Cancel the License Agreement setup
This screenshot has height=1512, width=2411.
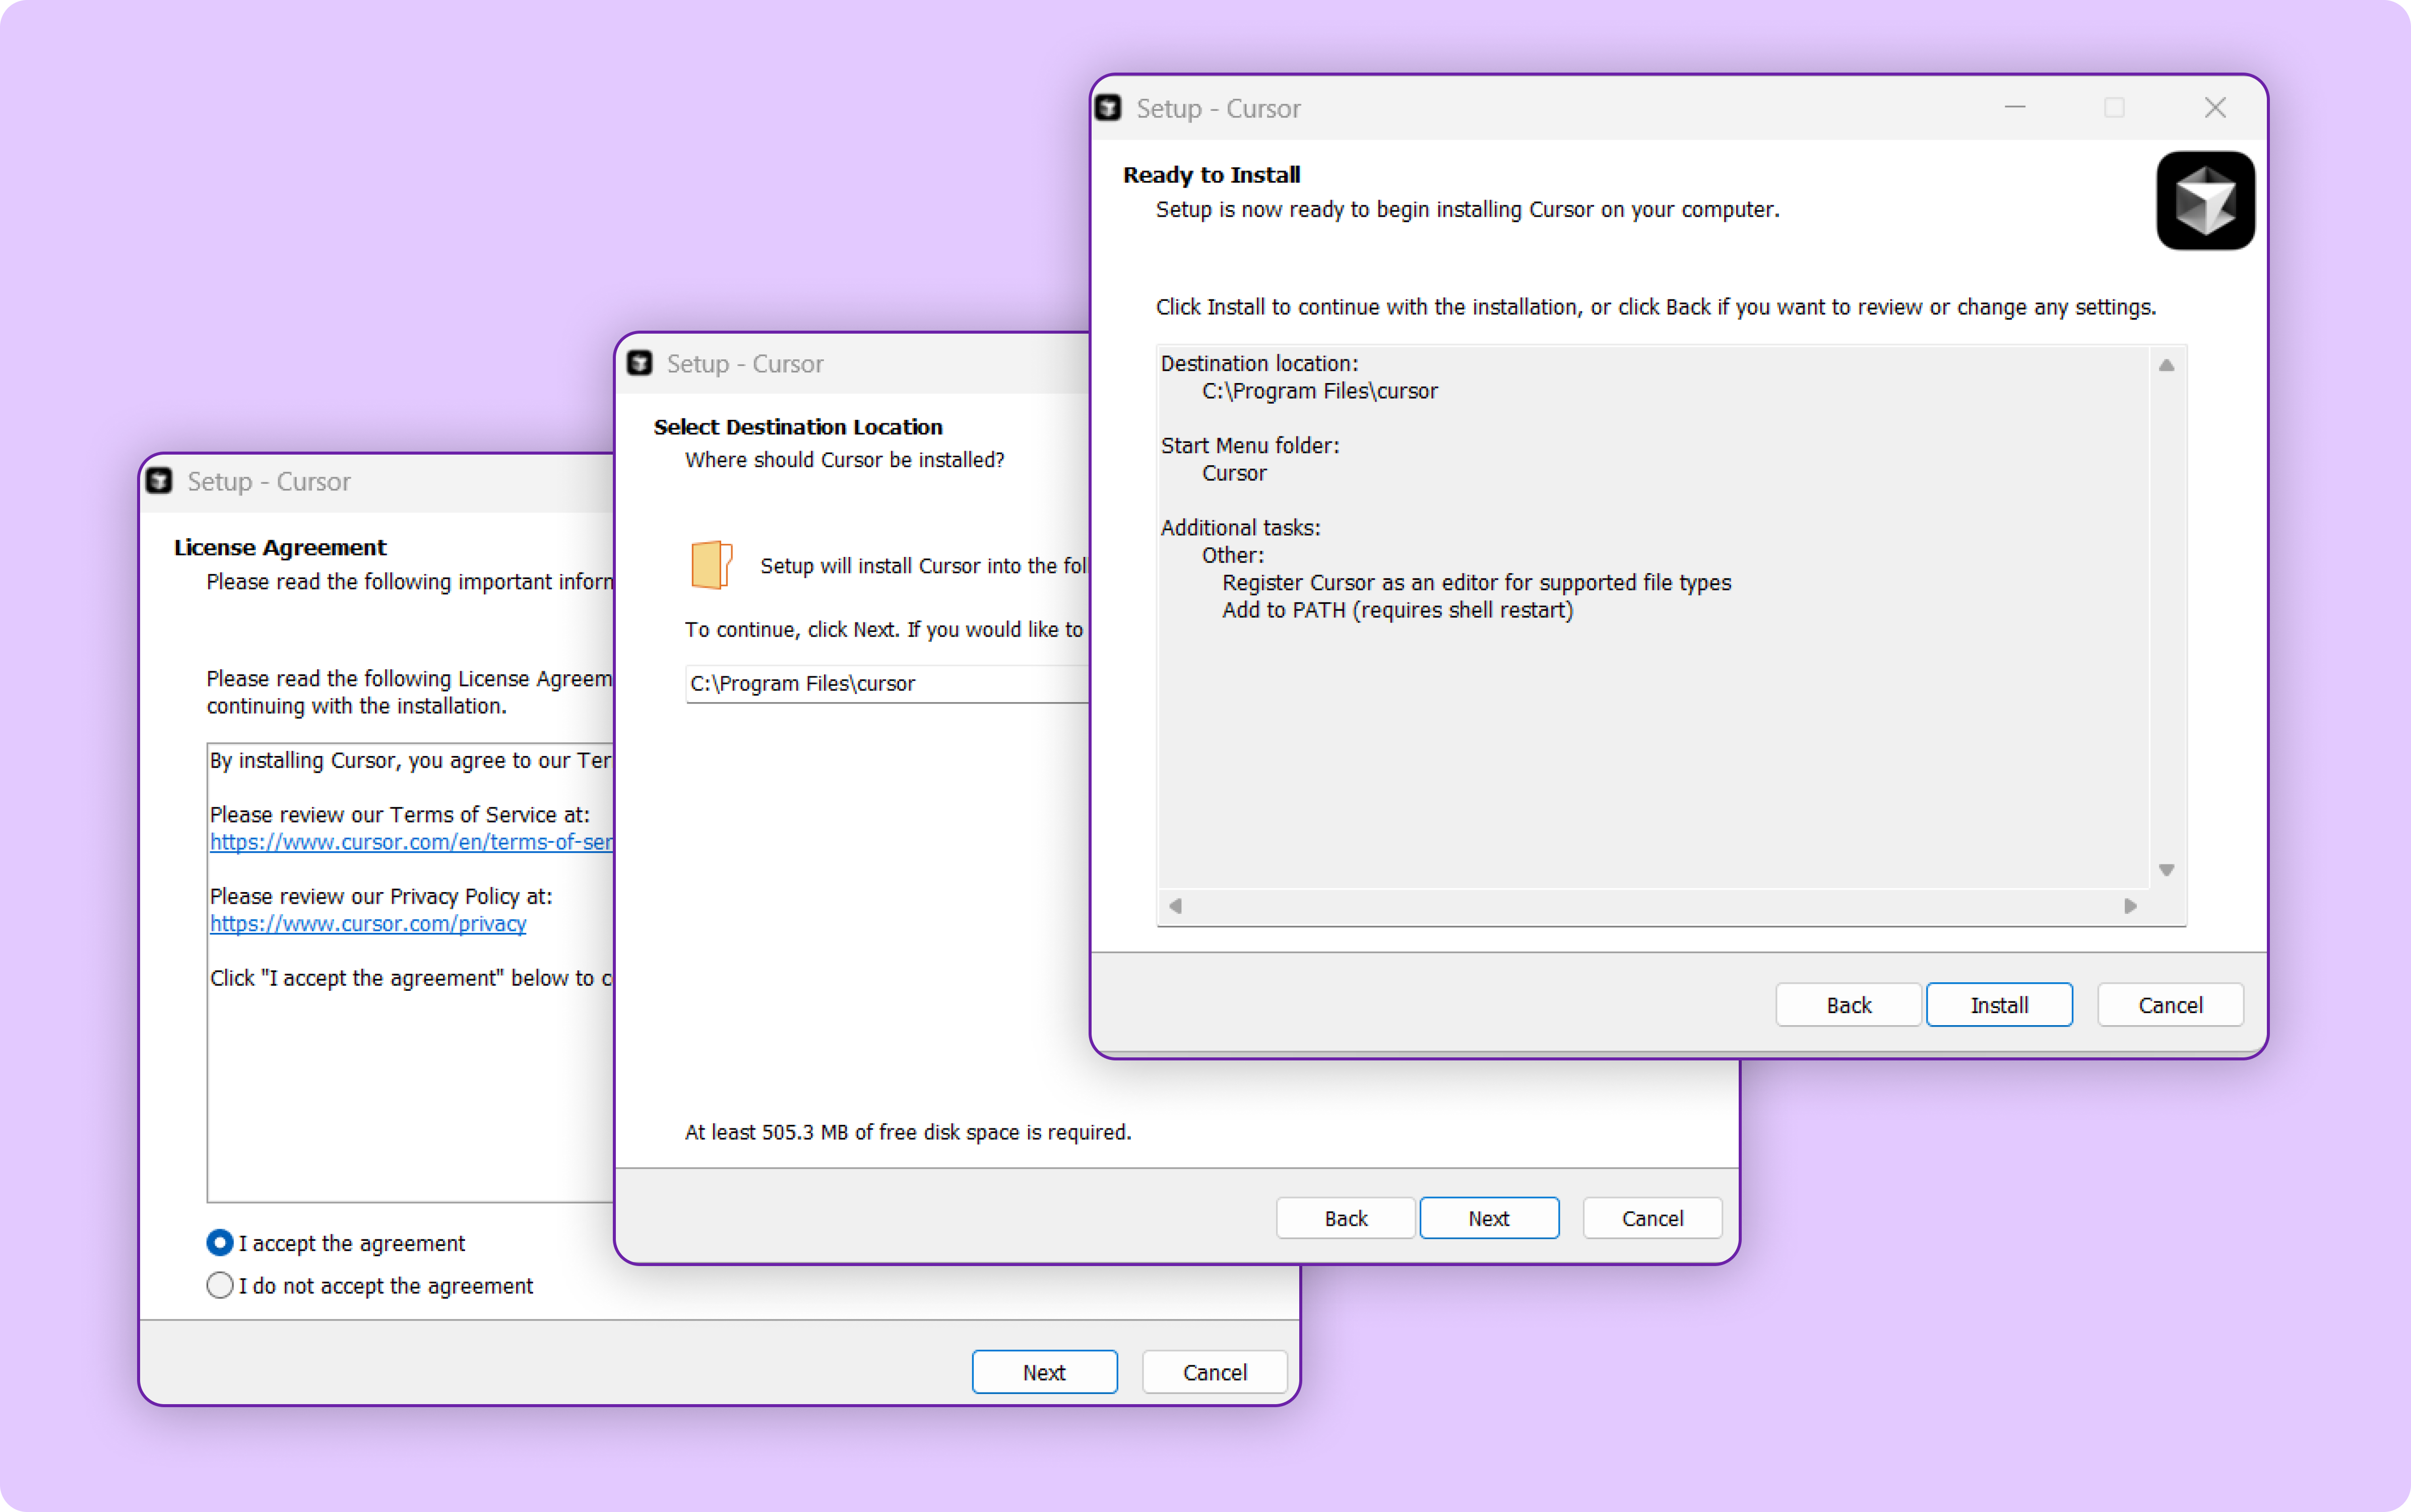coord(1213,1371)
